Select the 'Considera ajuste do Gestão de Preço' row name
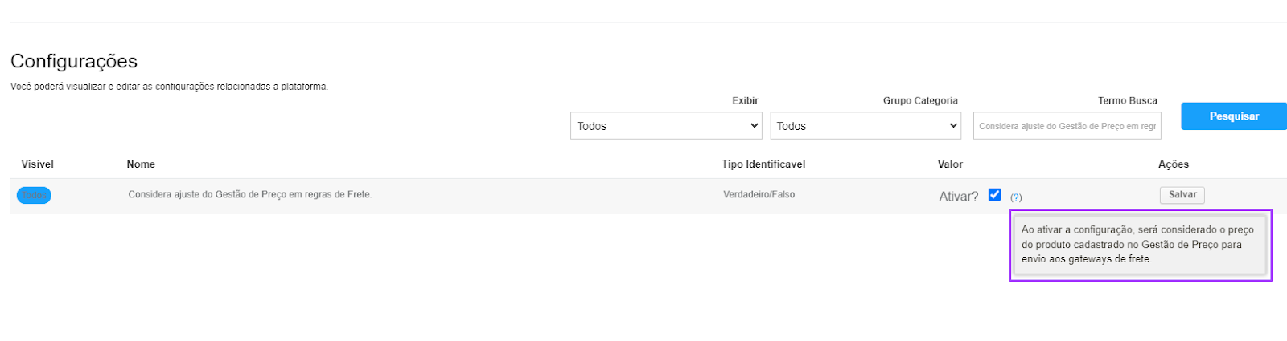The width and height of the screenshot is (1287, 341). [x=250, y=194]
